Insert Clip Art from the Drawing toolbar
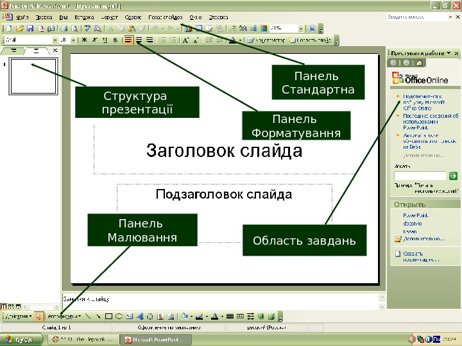Screen dimensions: 462x346 pos(160,317)
